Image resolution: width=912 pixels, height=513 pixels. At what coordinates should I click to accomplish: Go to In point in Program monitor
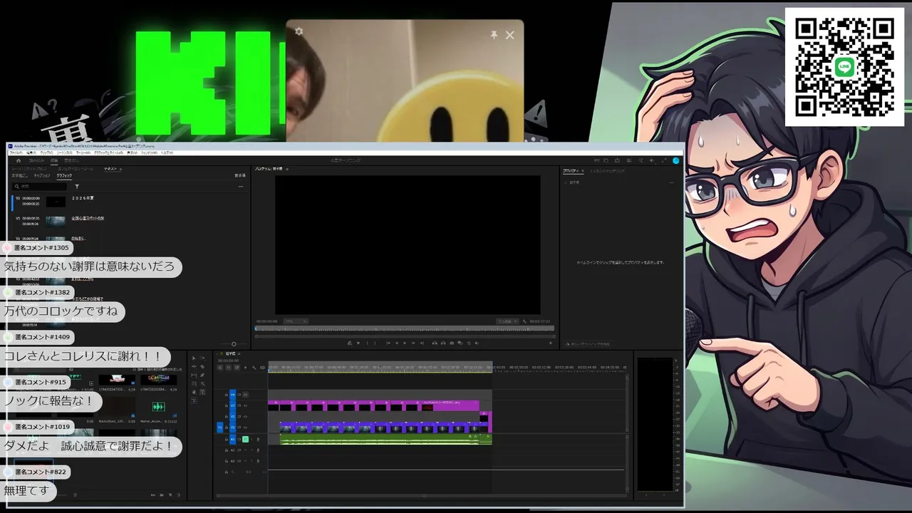pyautogui.click(x=388, y=343)
